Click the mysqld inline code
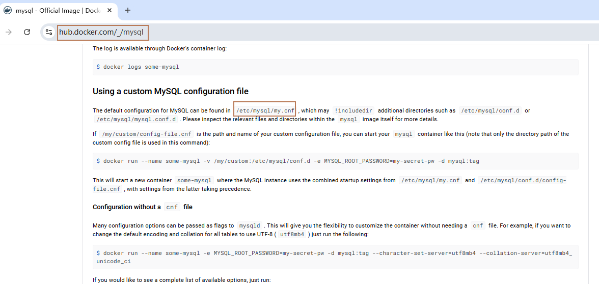This screenshot has width=599, height=284. point(250,225)
